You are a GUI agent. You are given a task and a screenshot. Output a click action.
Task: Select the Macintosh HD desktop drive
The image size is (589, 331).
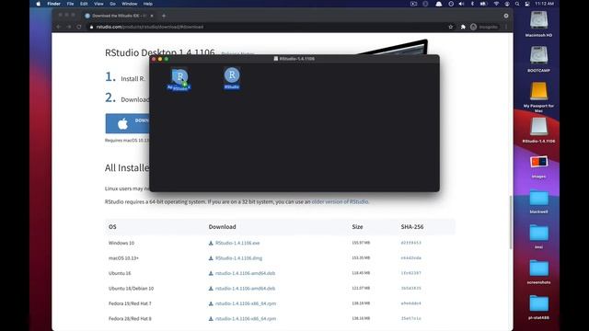tap(538, 24)
